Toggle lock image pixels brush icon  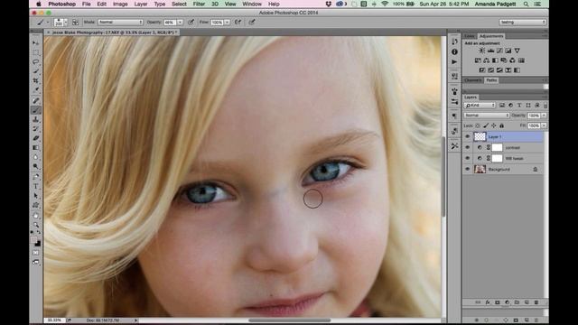click(486, 125)
